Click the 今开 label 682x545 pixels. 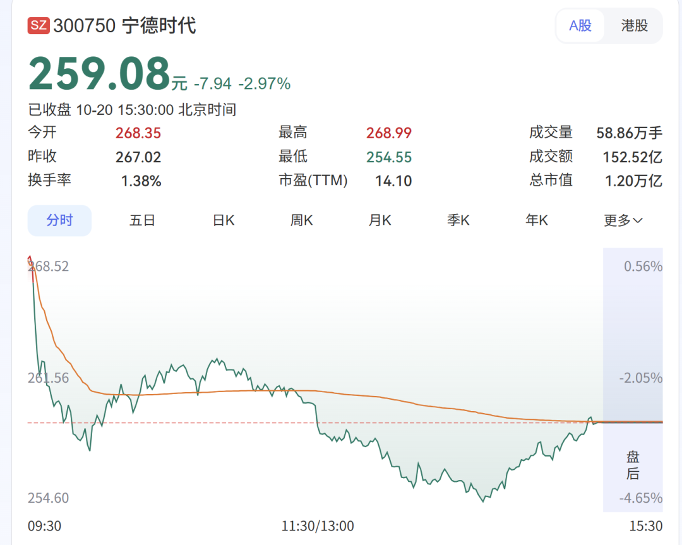pos(42,132)
